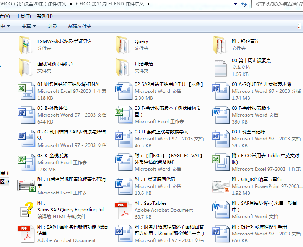Click the search box for this folder
303x247 pixels.
277,4
